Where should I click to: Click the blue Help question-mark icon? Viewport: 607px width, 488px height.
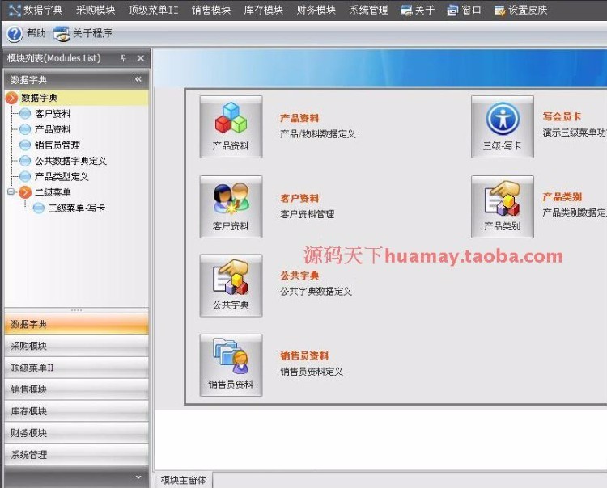pos(15,34)
